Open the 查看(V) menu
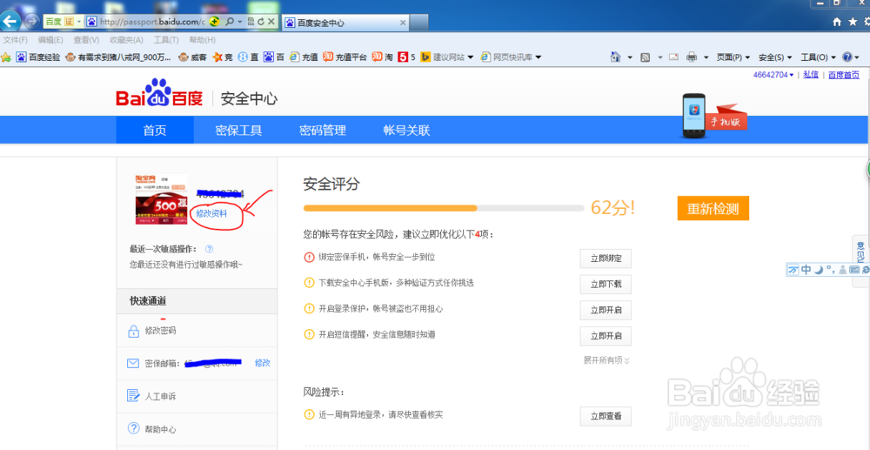870x450 pixels. 86,40
